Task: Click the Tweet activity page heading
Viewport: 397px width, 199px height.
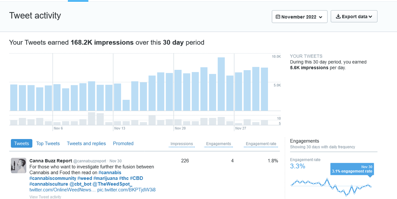Action: point(35,15)
